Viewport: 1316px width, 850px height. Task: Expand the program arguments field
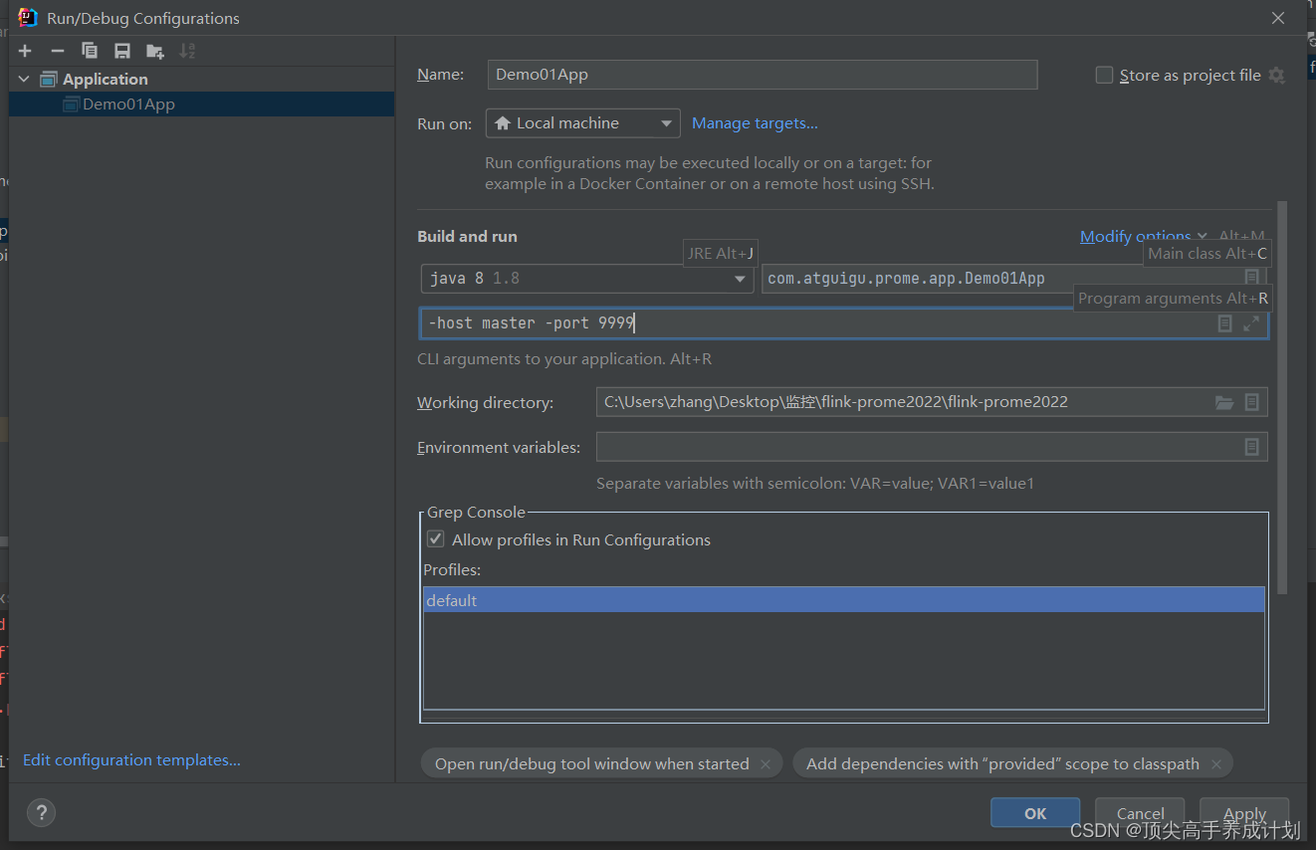(1252, 323)
